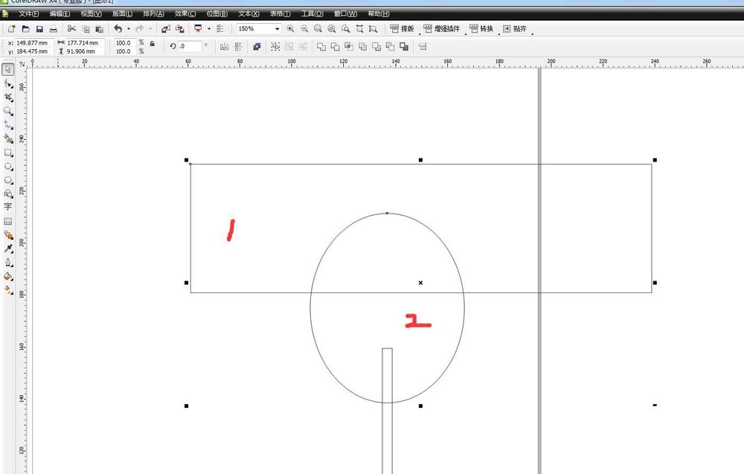Open the zoom level 150% dropdown
Screen dimensions: 744x474
coord(277,29)
